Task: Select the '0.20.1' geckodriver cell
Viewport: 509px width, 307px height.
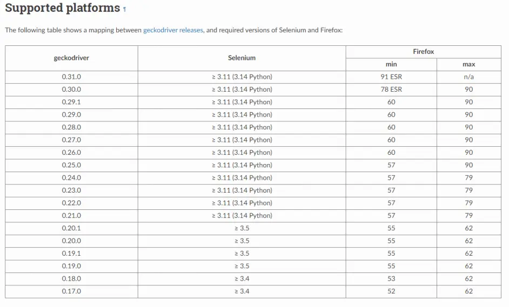Action: 71,229
